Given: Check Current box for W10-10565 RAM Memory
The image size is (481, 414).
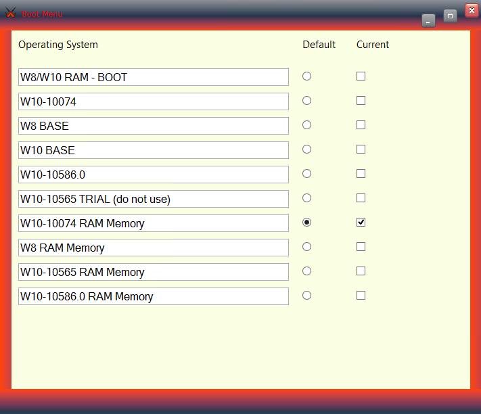Looking at the screenshot, I should click(361, 271).
